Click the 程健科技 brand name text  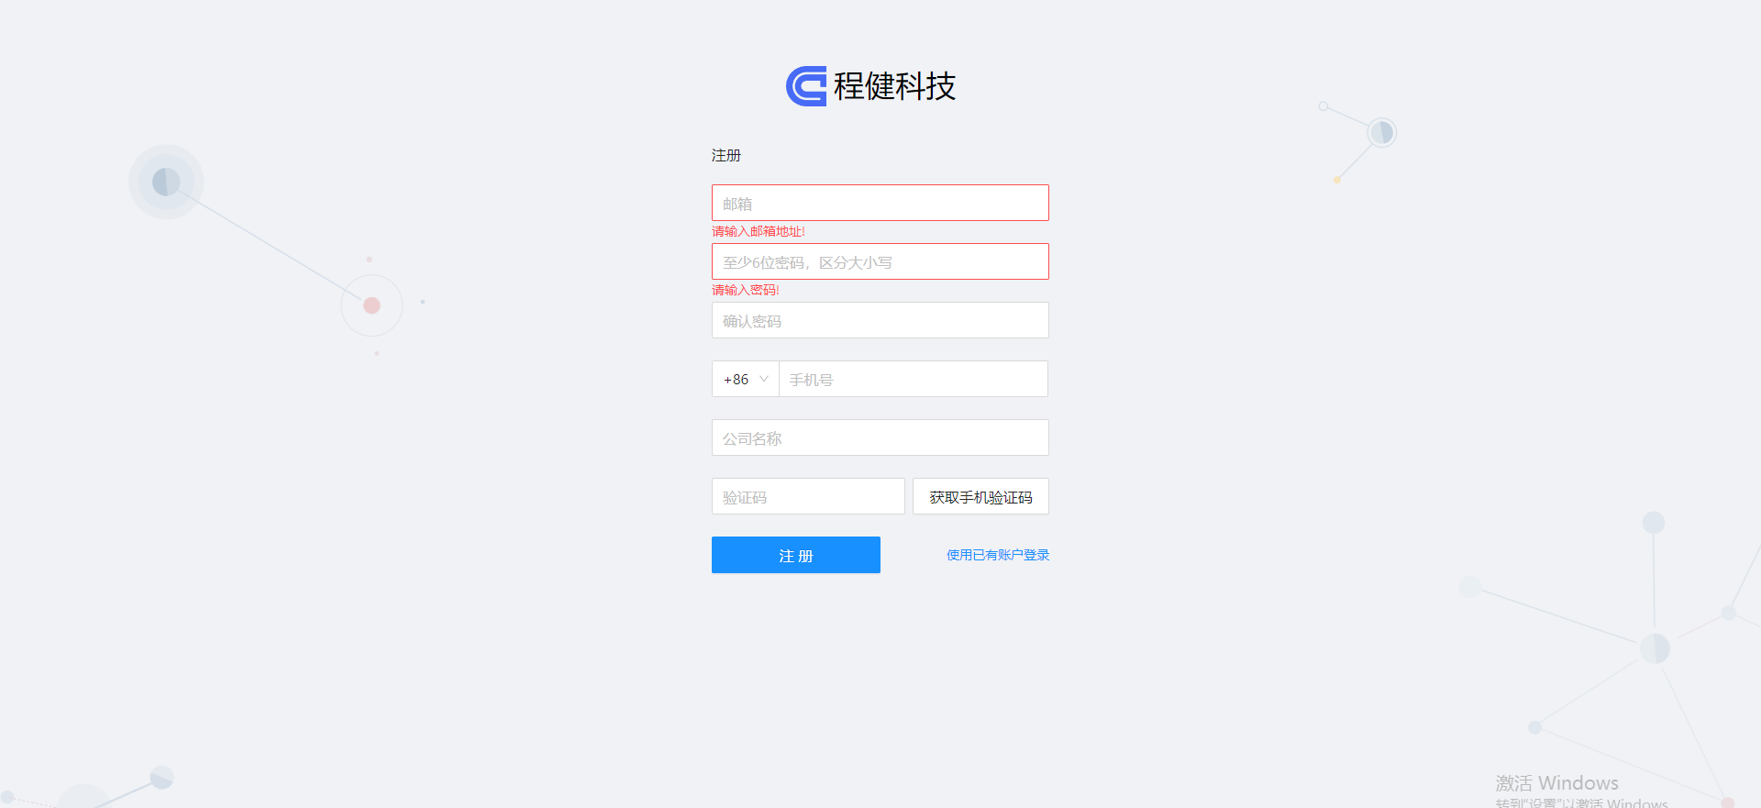894,86
